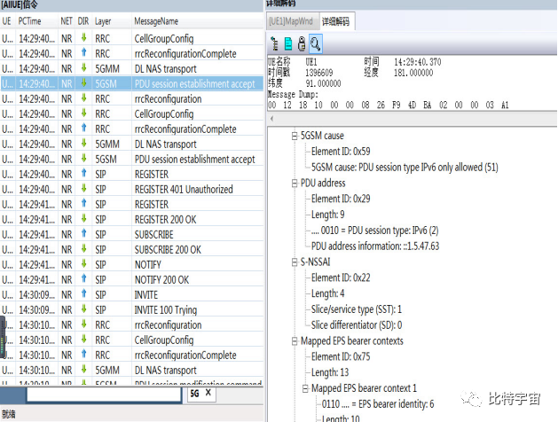Collapse the PDU address node
Viewport: 558px width, 422px height.
click(x=295, y=184)
